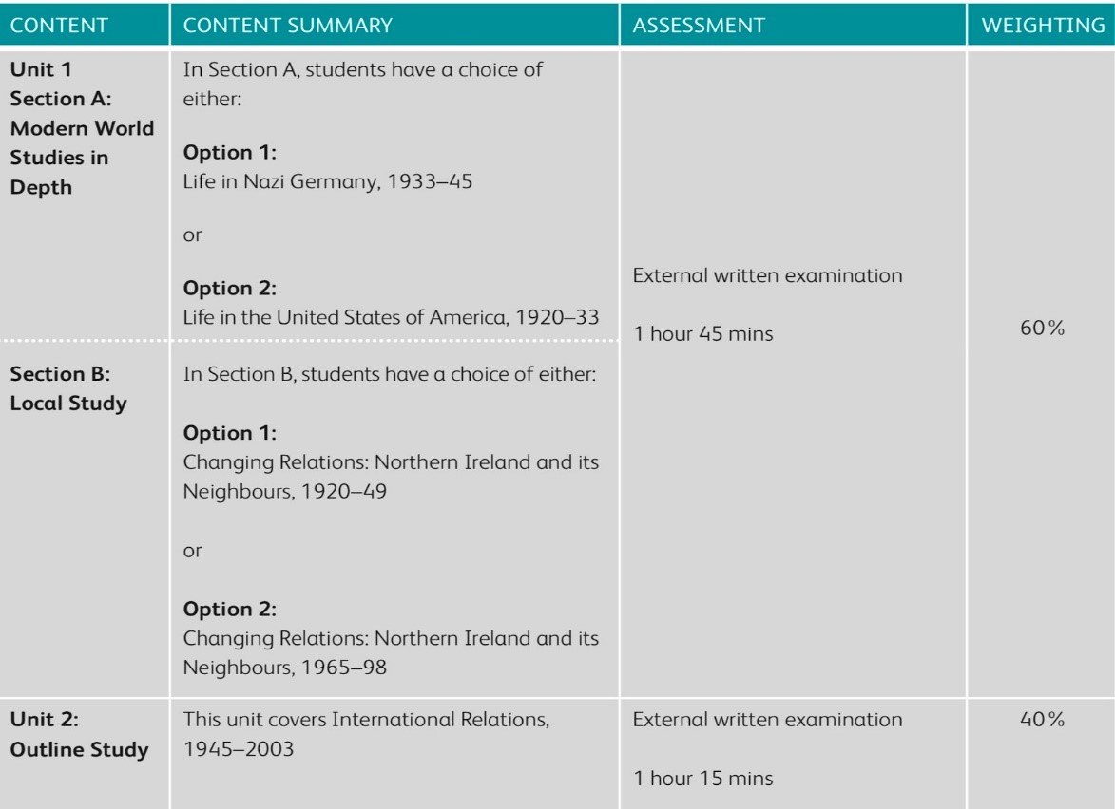Screen dimensions: 1115x809
Task: Click the '1 hour 45 mins' duration text
Action: [702, 335]
